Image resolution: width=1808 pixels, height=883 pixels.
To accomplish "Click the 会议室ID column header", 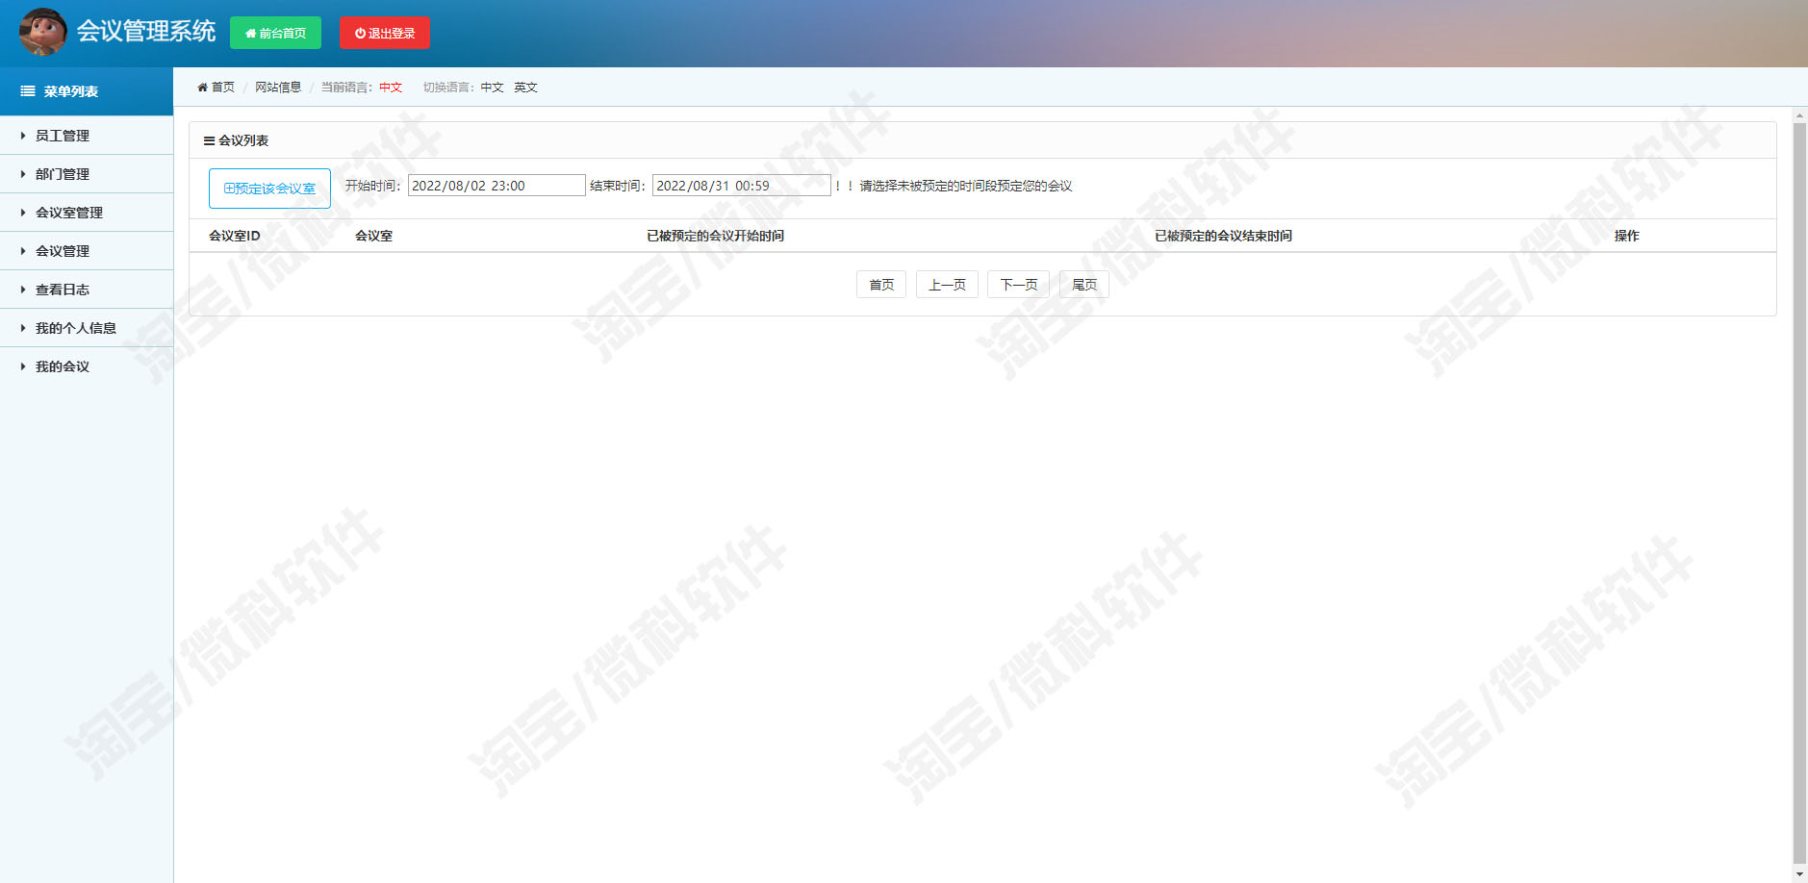I will [235, 236].
